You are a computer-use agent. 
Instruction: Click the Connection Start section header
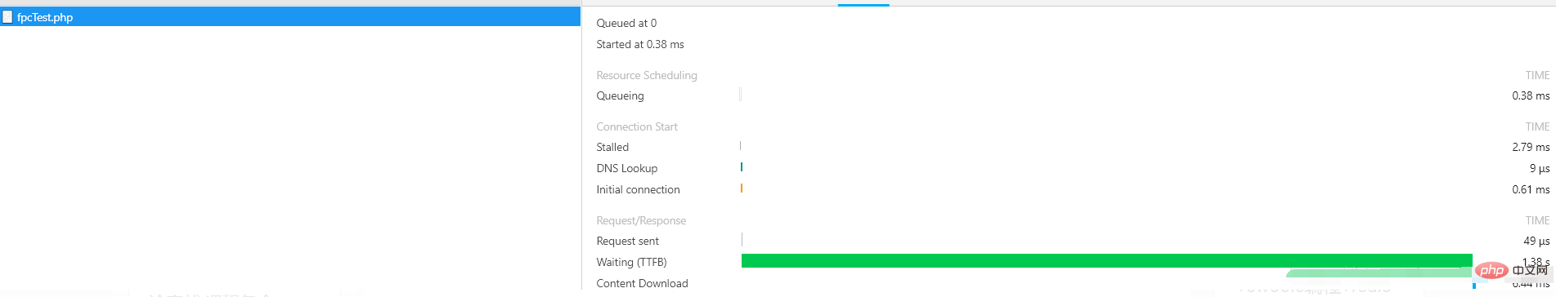(x=637, y=126)
